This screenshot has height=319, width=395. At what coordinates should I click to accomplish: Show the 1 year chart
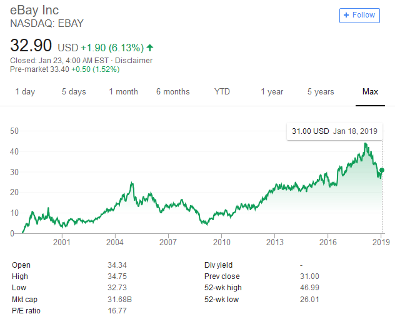(x=272, y=92)
